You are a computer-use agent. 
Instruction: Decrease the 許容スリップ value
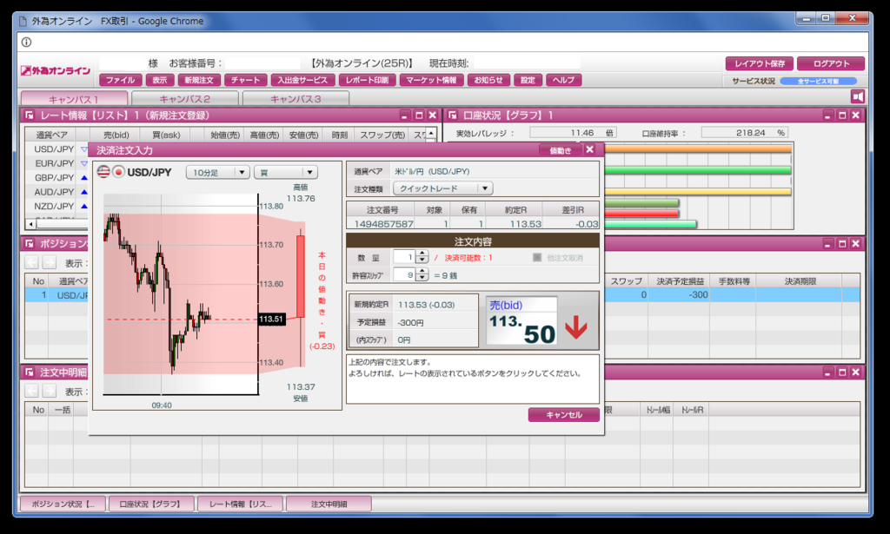tap(422, 279)
